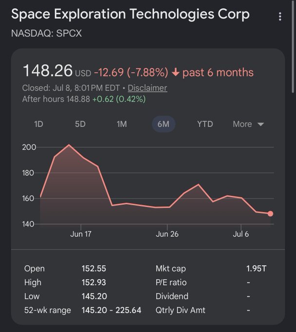Screen dimensions: 296x332
Task: Click the High label in the stats table
Action: click(x=33, y=283)
